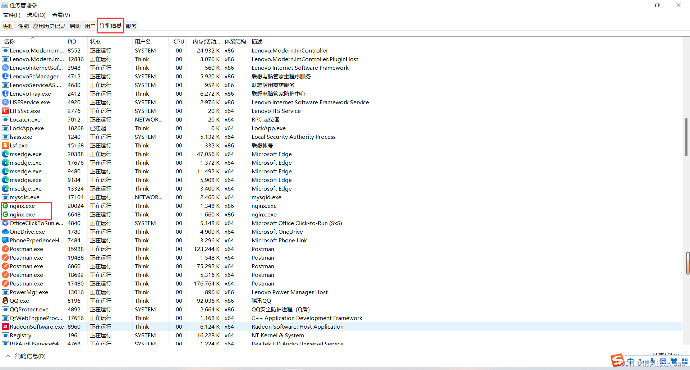Sort by the PID column header
This screenshot has height=370, width=690.
pos(76,41)
